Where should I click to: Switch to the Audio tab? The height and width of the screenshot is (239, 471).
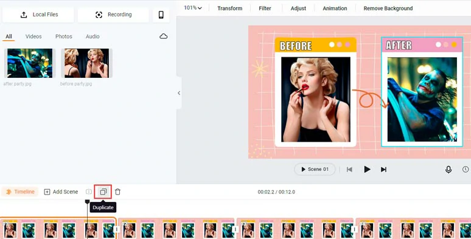pos(92,36)
